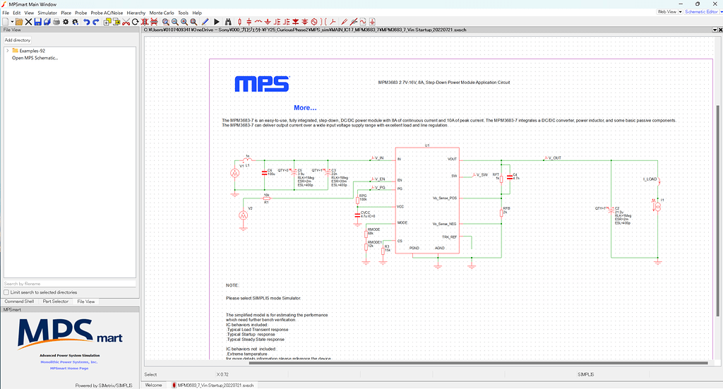
Task: Switch to the File View tab
Action: [86, 301]
